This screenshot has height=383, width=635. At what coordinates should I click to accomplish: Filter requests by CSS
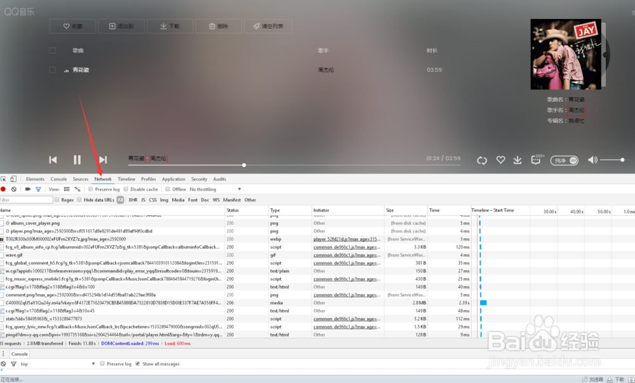pos(152,199)
